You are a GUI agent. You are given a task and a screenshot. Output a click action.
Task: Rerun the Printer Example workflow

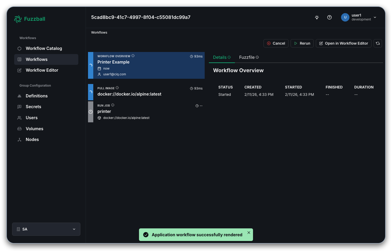coord(302,43)
